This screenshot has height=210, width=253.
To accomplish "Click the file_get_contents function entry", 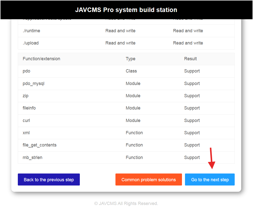I will coord(40,145).
